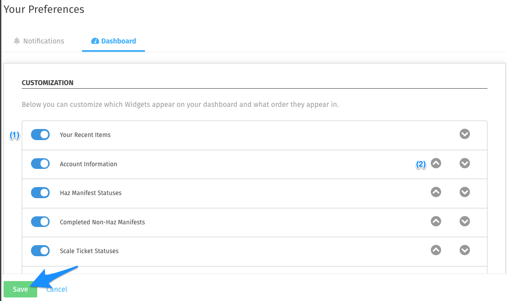Toggle Your Recent Items widget off
The width and height of the screenshot is (507, 301).
(40, 135)
